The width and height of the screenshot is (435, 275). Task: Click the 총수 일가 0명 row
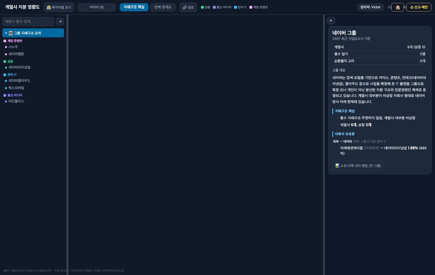pyautogui.click(x=380, y=54)
